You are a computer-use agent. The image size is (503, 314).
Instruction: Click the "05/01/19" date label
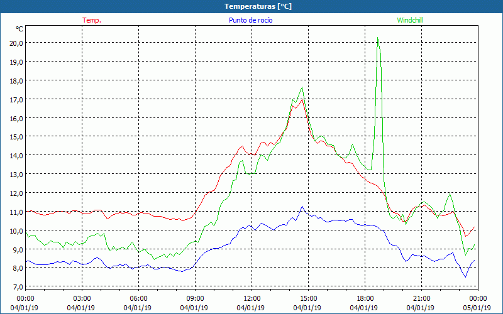tap(477, 308)
